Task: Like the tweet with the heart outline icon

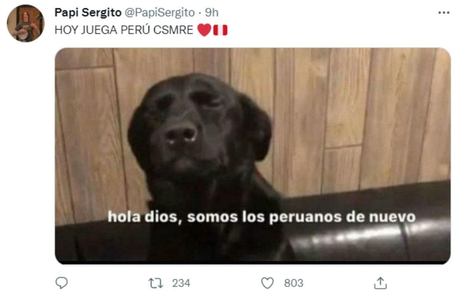Action: click(267, 283)
